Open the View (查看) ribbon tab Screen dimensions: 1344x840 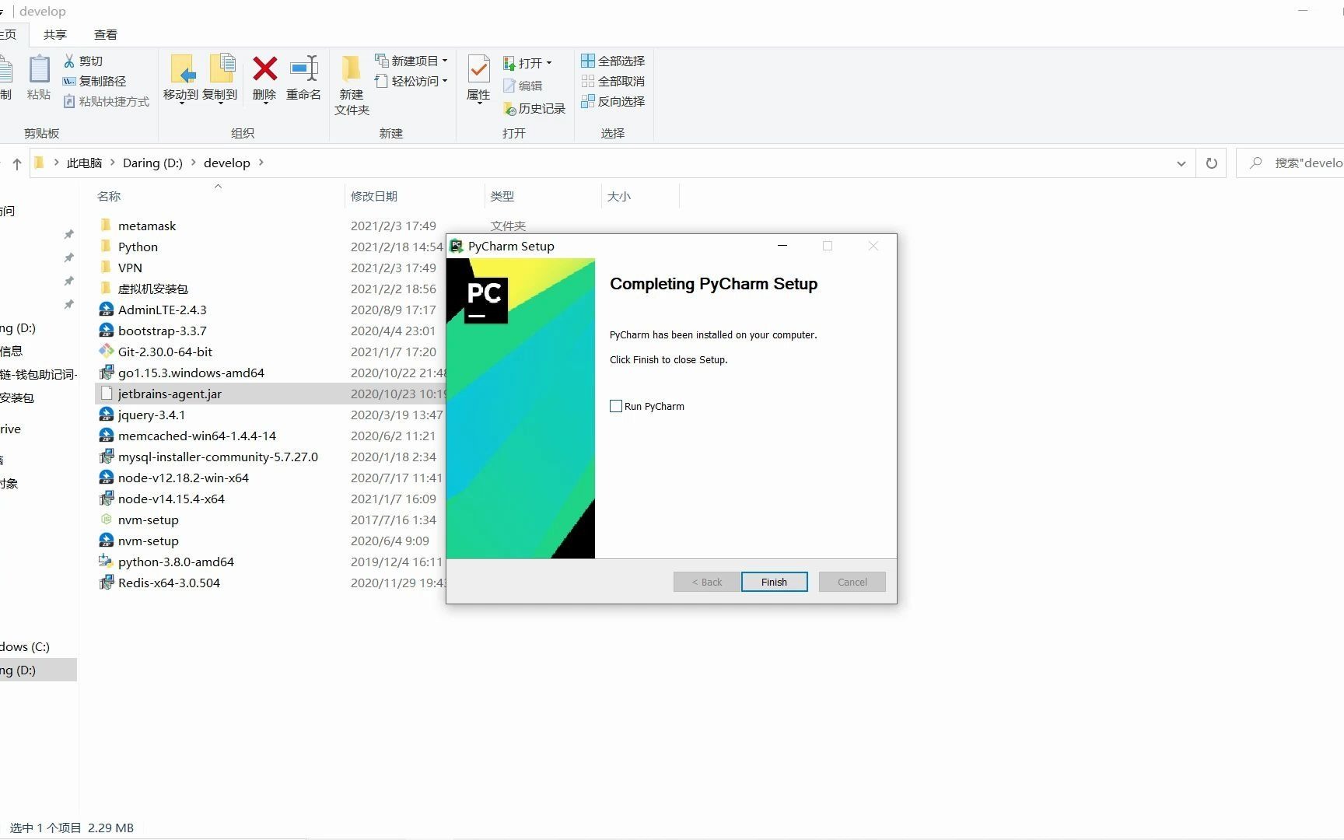(x=106, y=34)
